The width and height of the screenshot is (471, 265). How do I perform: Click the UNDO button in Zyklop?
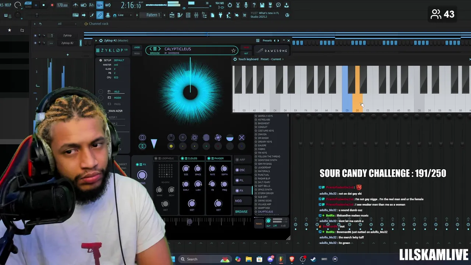[137, 47]
